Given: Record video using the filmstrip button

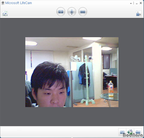Looking at the screenshot, I should click(83, 12).
